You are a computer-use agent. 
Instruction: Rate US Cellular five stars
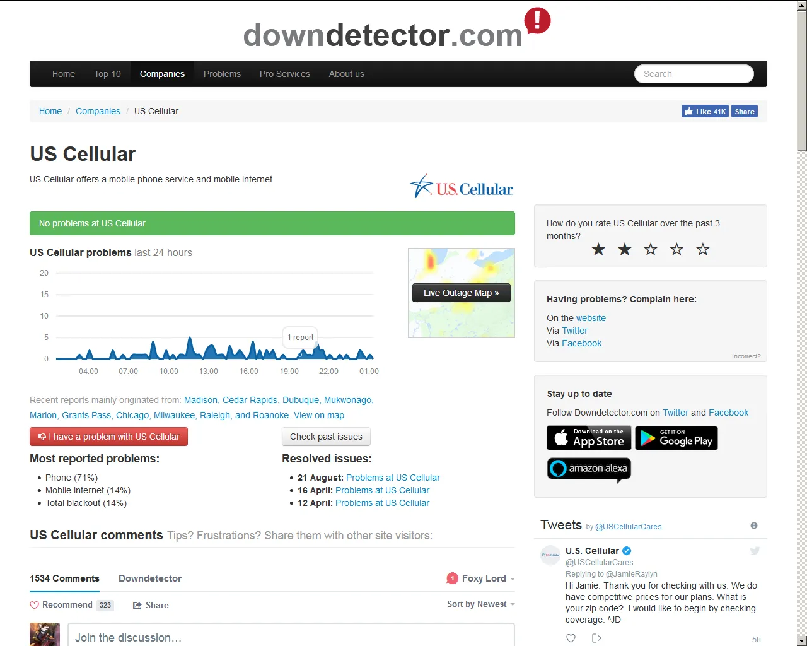click(703, 249)
